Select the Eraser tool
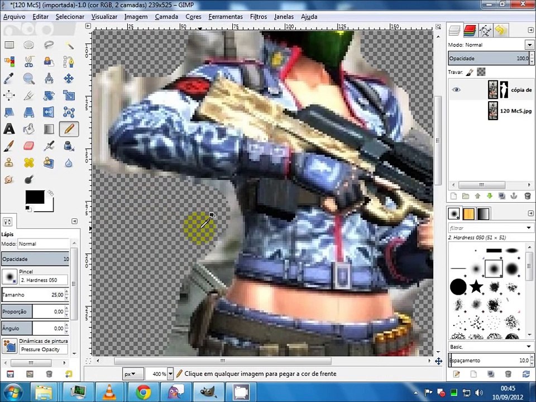Screen dimensions: 536x402 [28, 146]
